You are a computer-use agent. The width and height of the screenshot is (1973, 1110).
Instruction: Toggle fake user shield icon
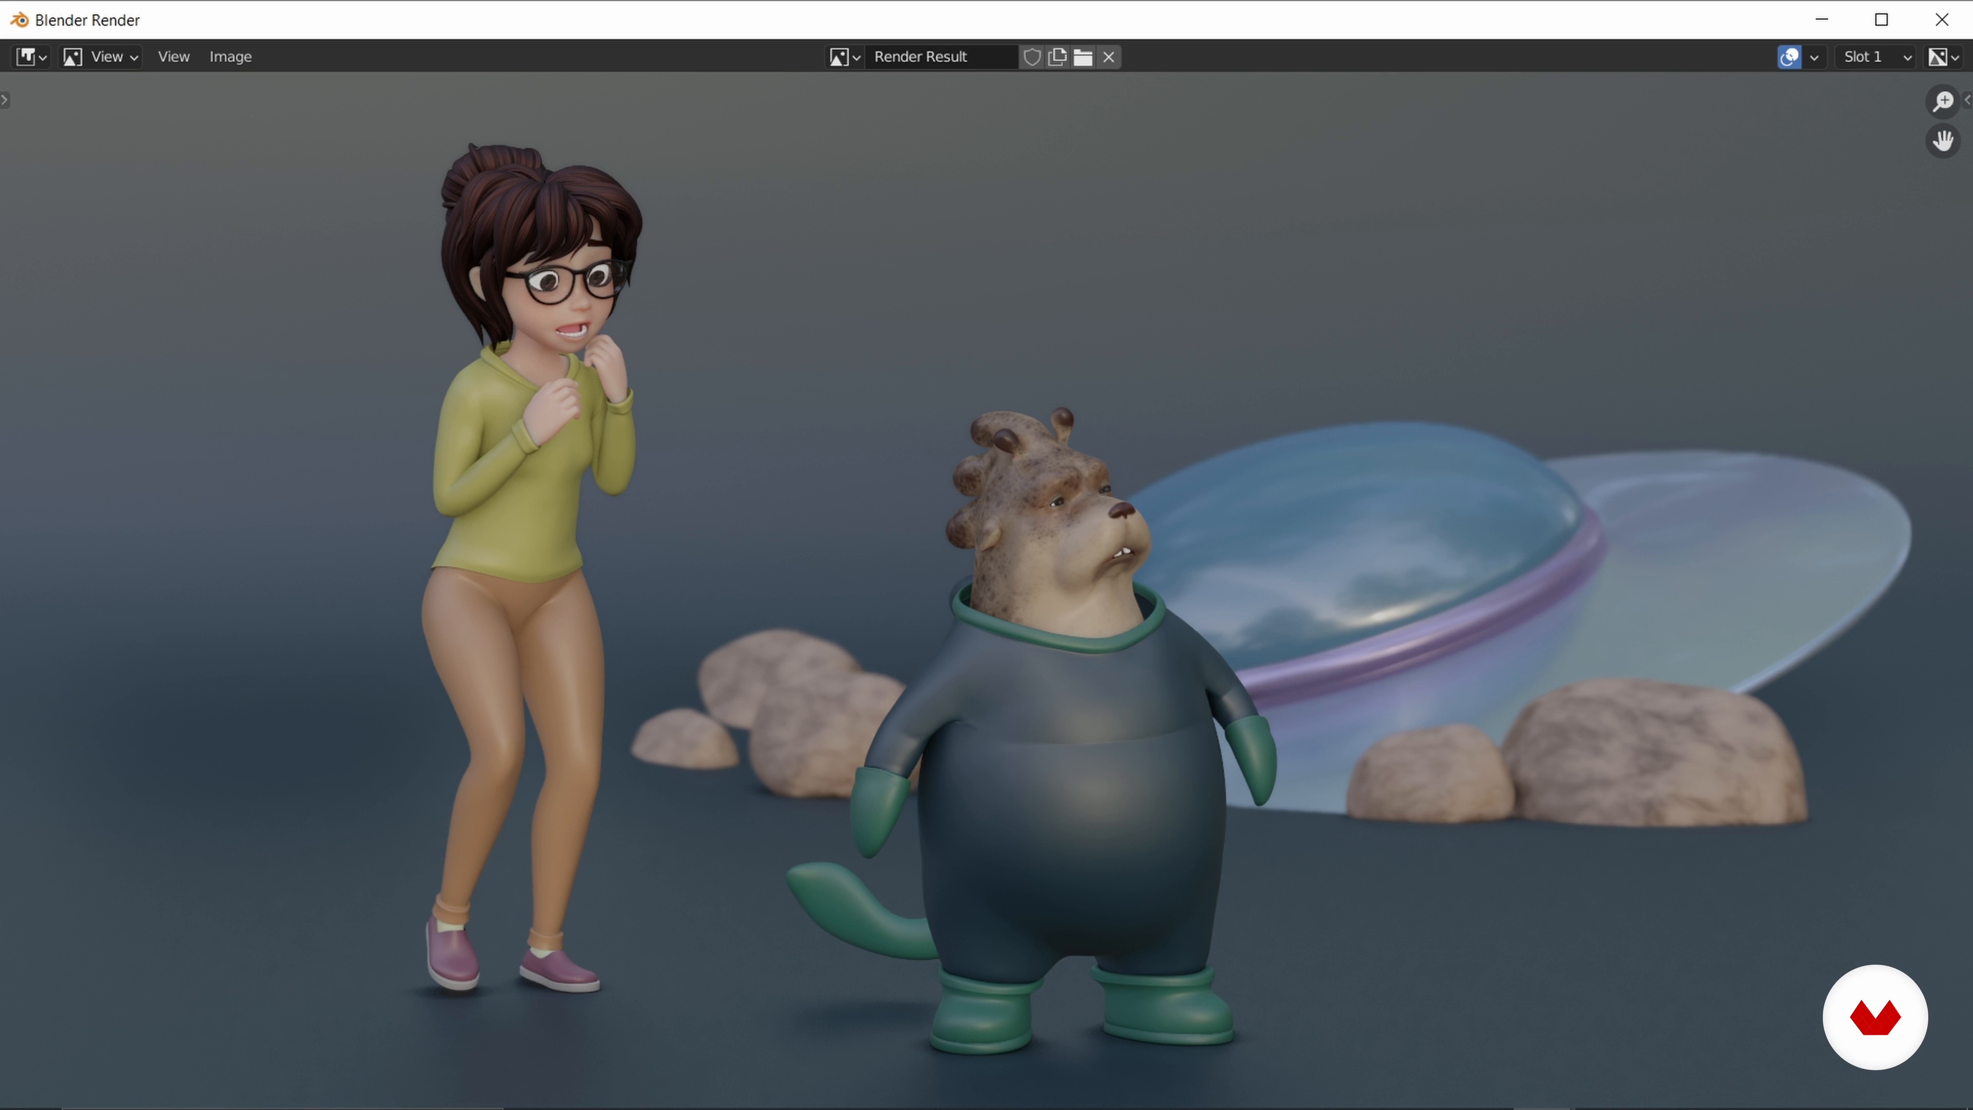[1032, 57]
